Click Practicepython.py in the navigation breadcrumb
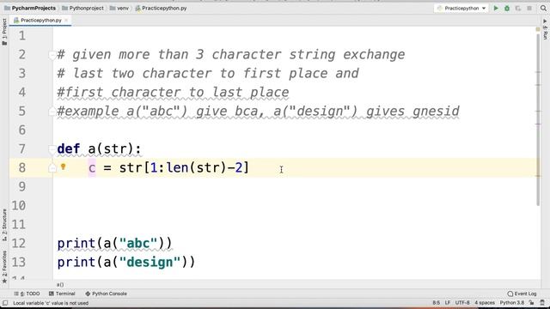This screenshot has width=550, height=309. (x=161, y=8)
